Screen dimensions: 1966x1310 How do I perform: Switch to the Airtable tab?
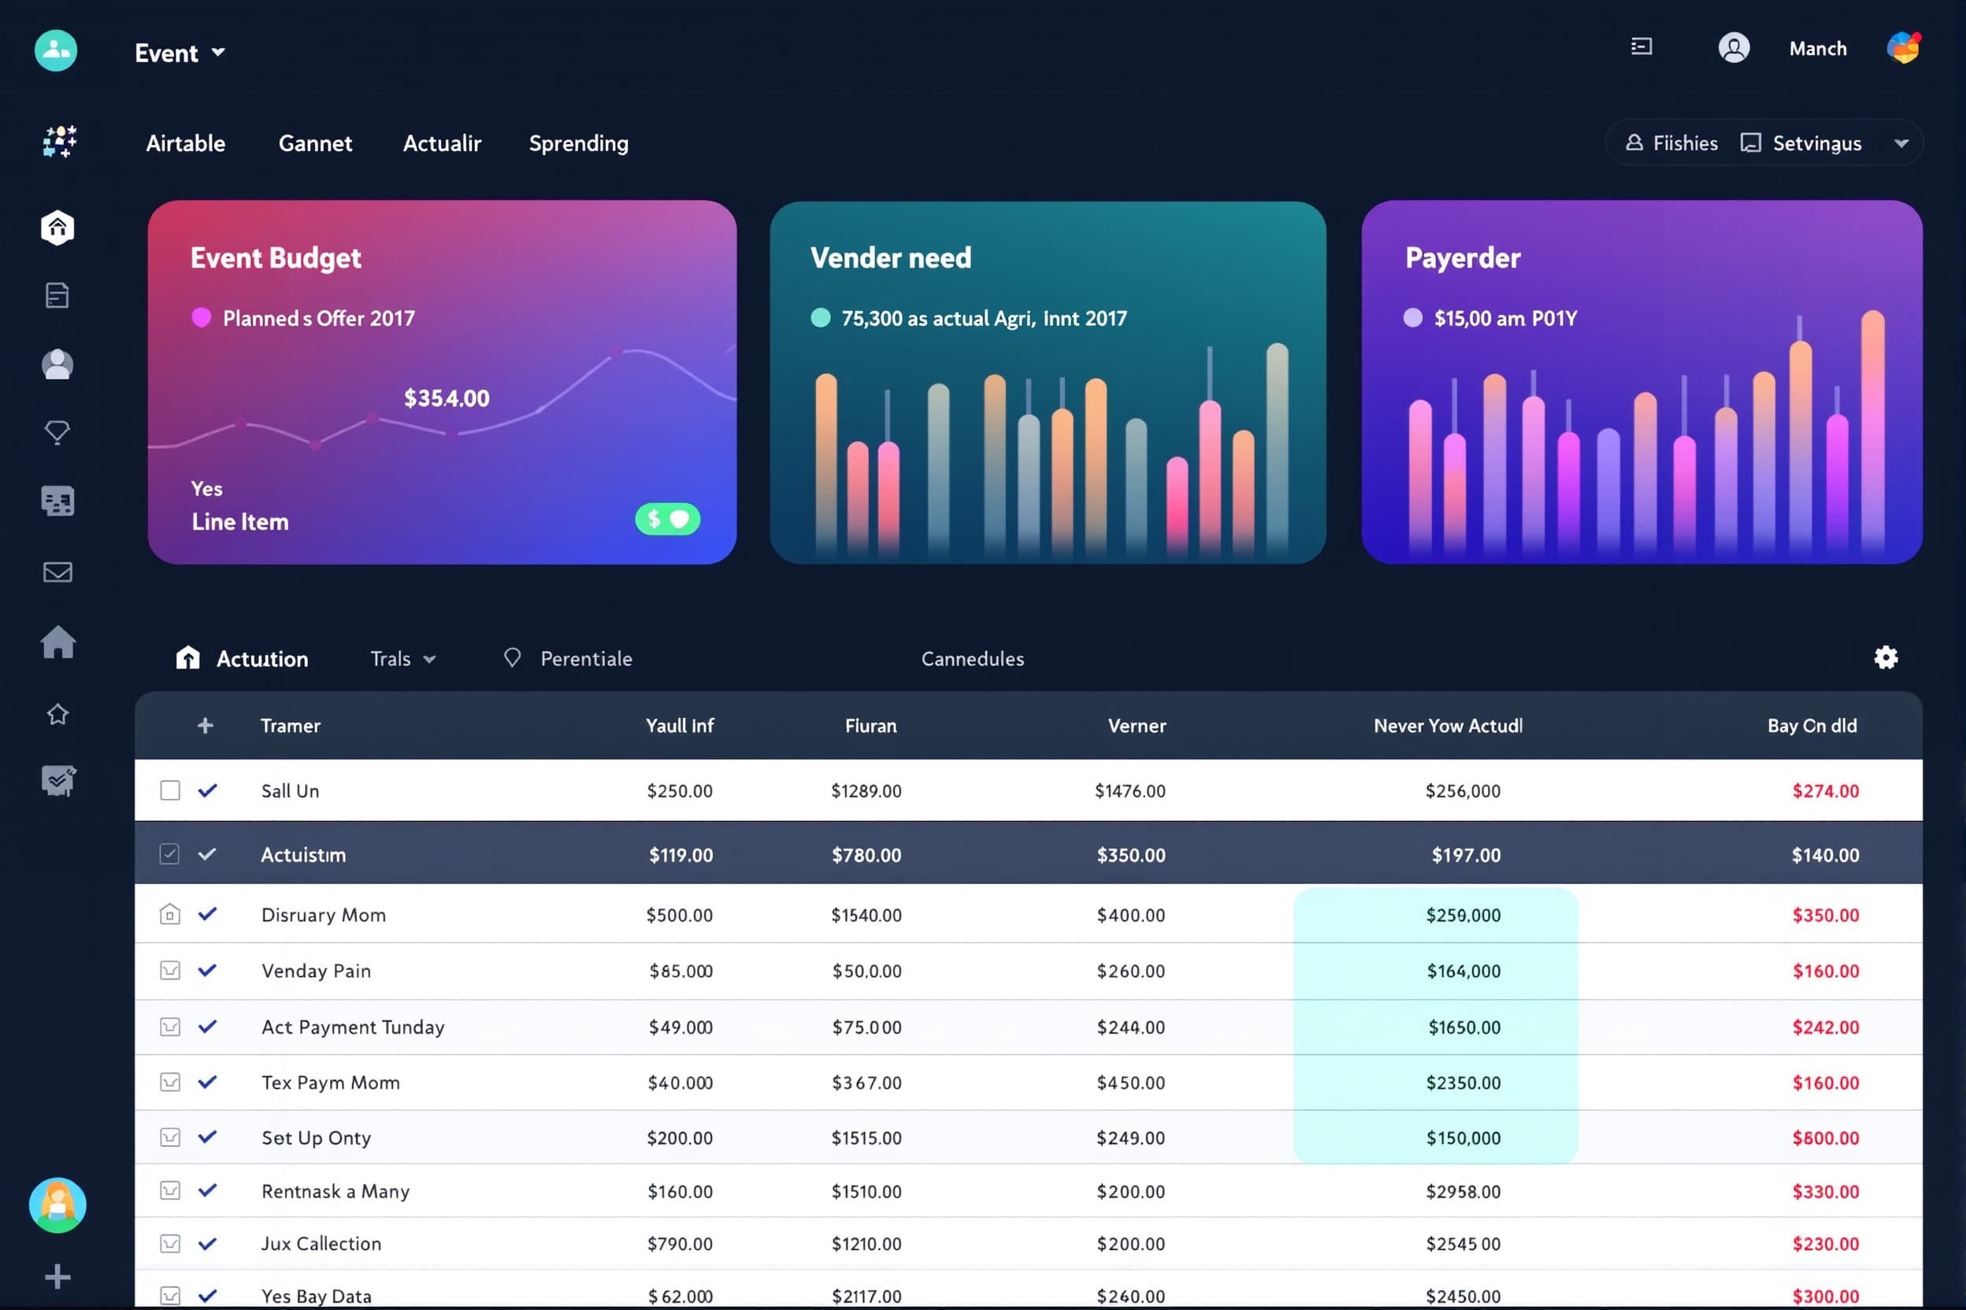186,144
